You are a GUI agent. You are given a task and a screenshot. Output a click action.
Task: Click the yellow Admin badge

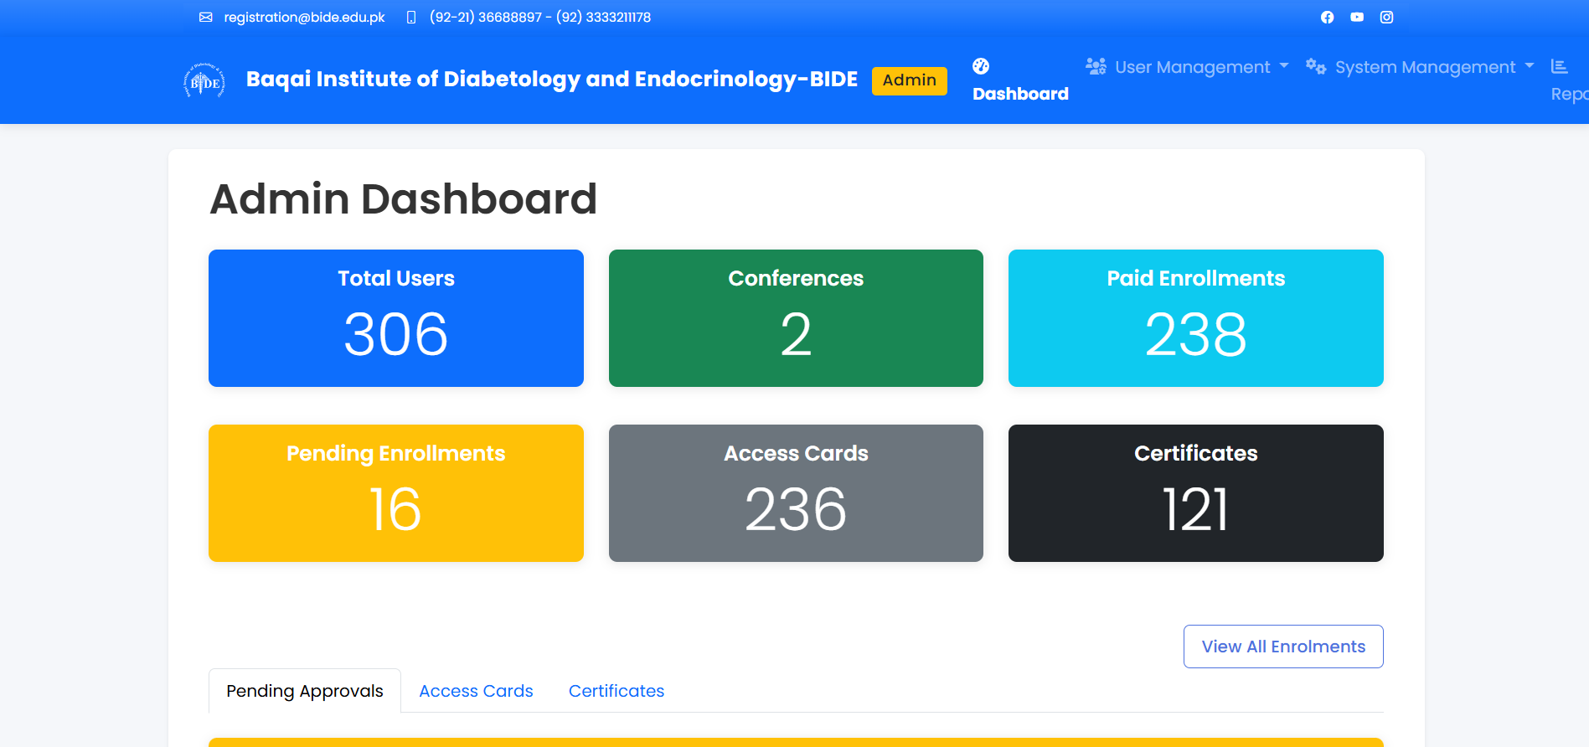[910, 80]
